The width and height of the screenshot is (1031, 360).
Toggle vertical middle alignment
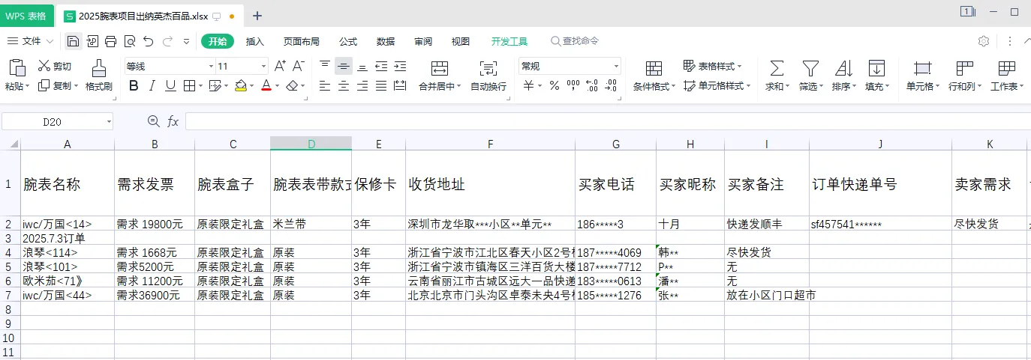pos(344,66)
